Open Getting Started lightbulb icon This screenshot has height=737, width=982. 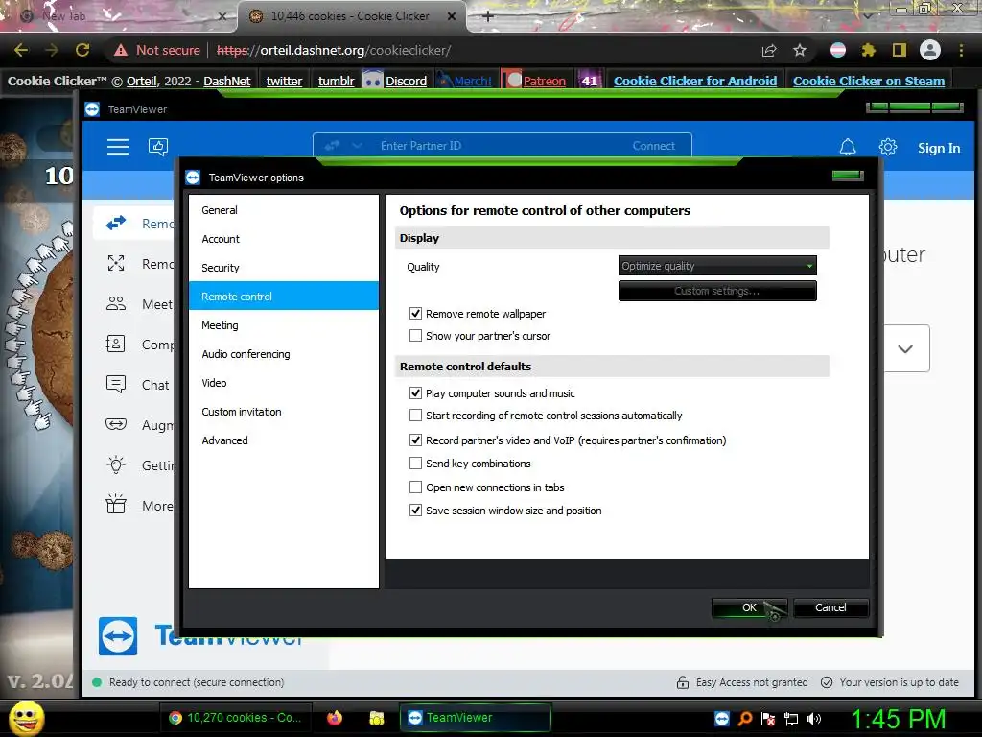click(x=116, y=465)
